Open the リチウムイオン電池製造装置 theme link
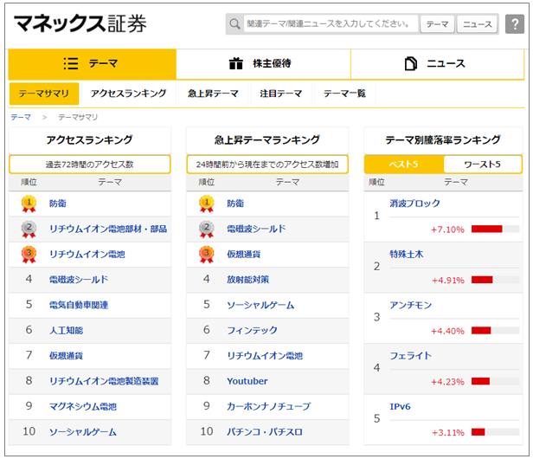533x459 pixels. point(104,381)
